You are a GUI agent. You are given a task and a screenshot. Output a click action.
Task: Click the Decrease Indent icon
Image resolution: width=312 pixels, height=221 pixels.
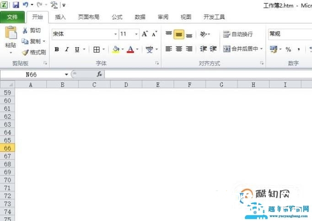[x=204, y=49]
